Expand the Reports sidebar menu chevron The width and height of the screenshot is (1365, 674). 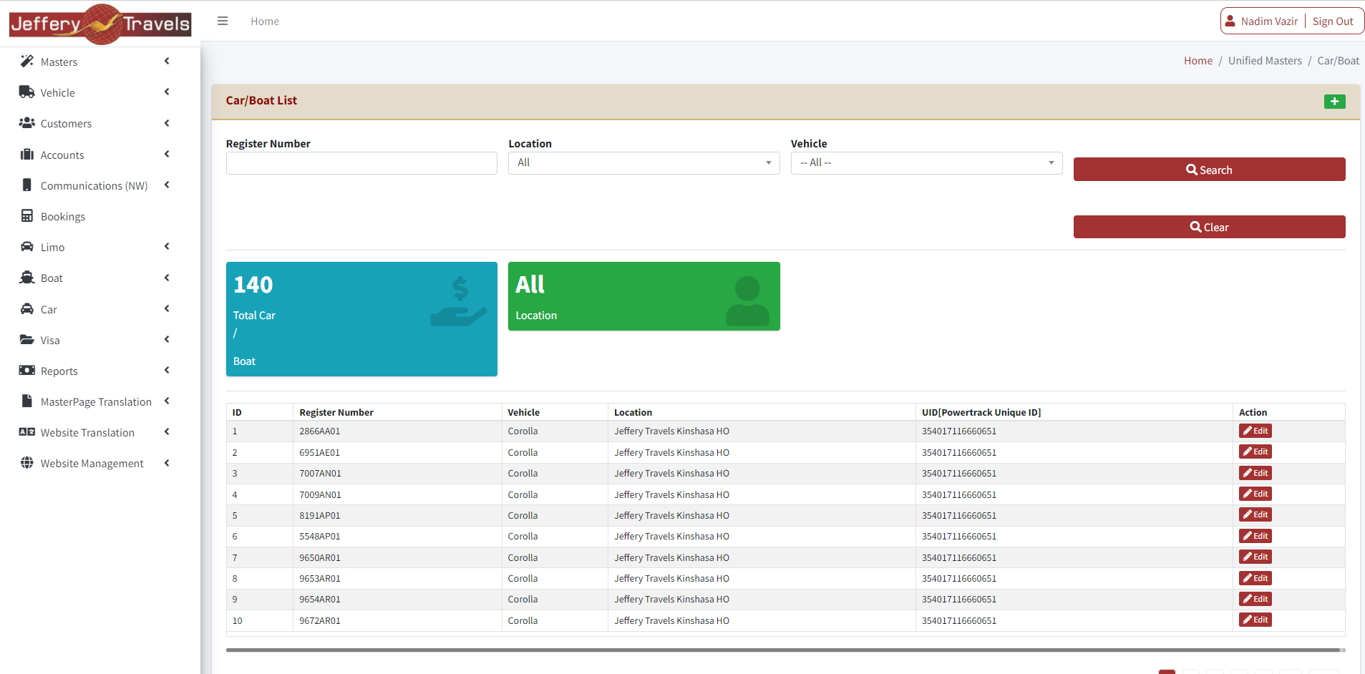coord(167,370)
